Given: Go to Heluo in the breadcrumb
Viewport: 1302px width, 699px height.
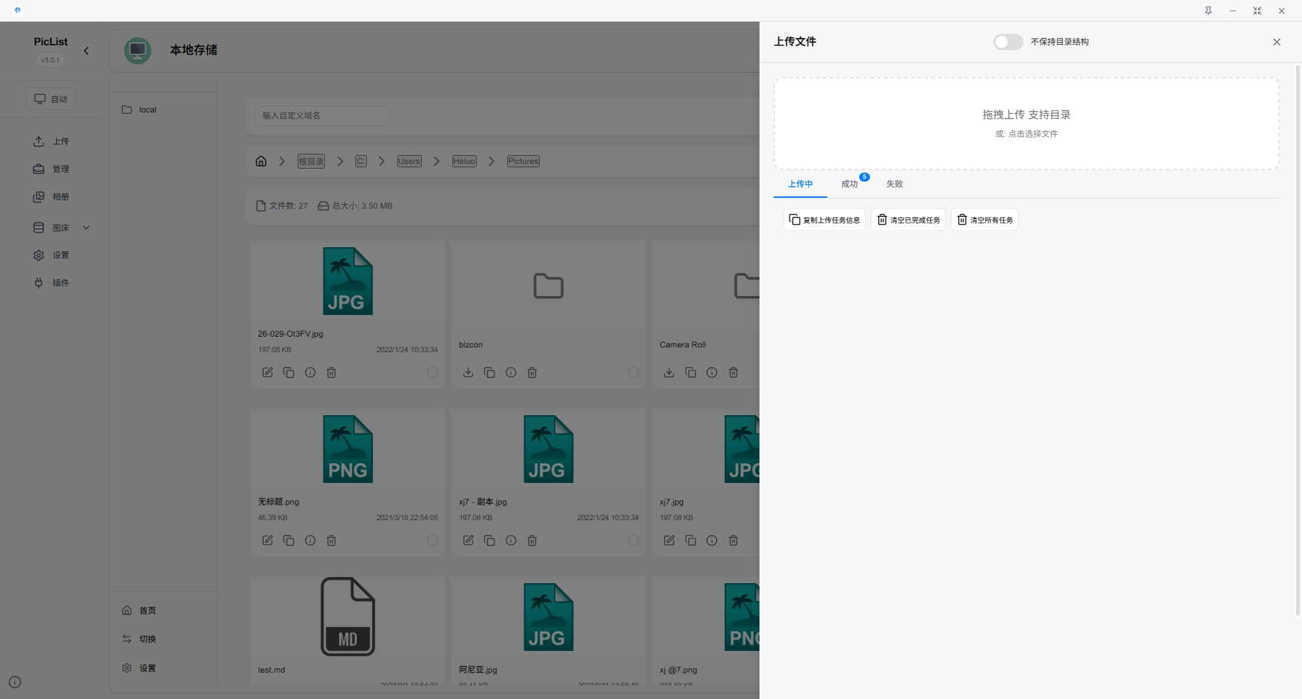Looking at the screenshot, I should (465, 161).
